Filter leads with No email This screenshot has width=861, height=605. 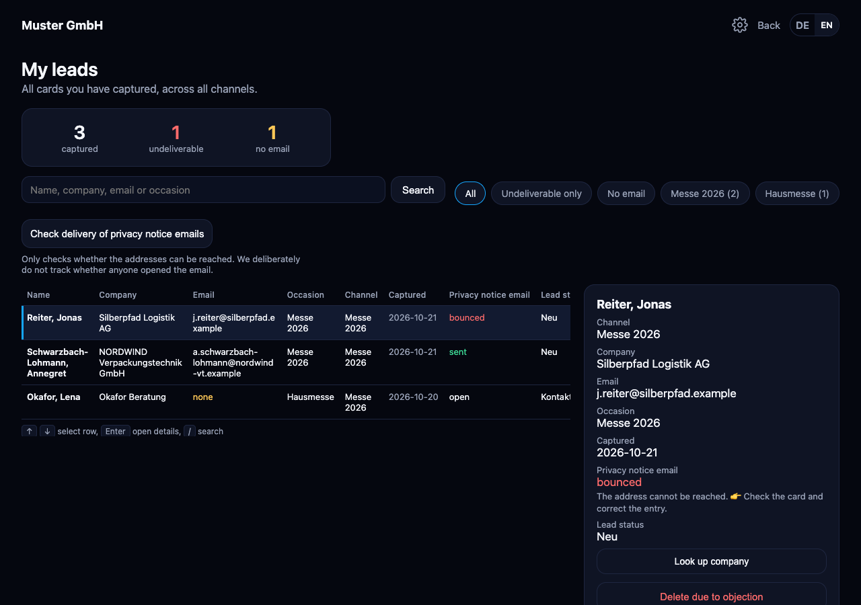[626, 194]
